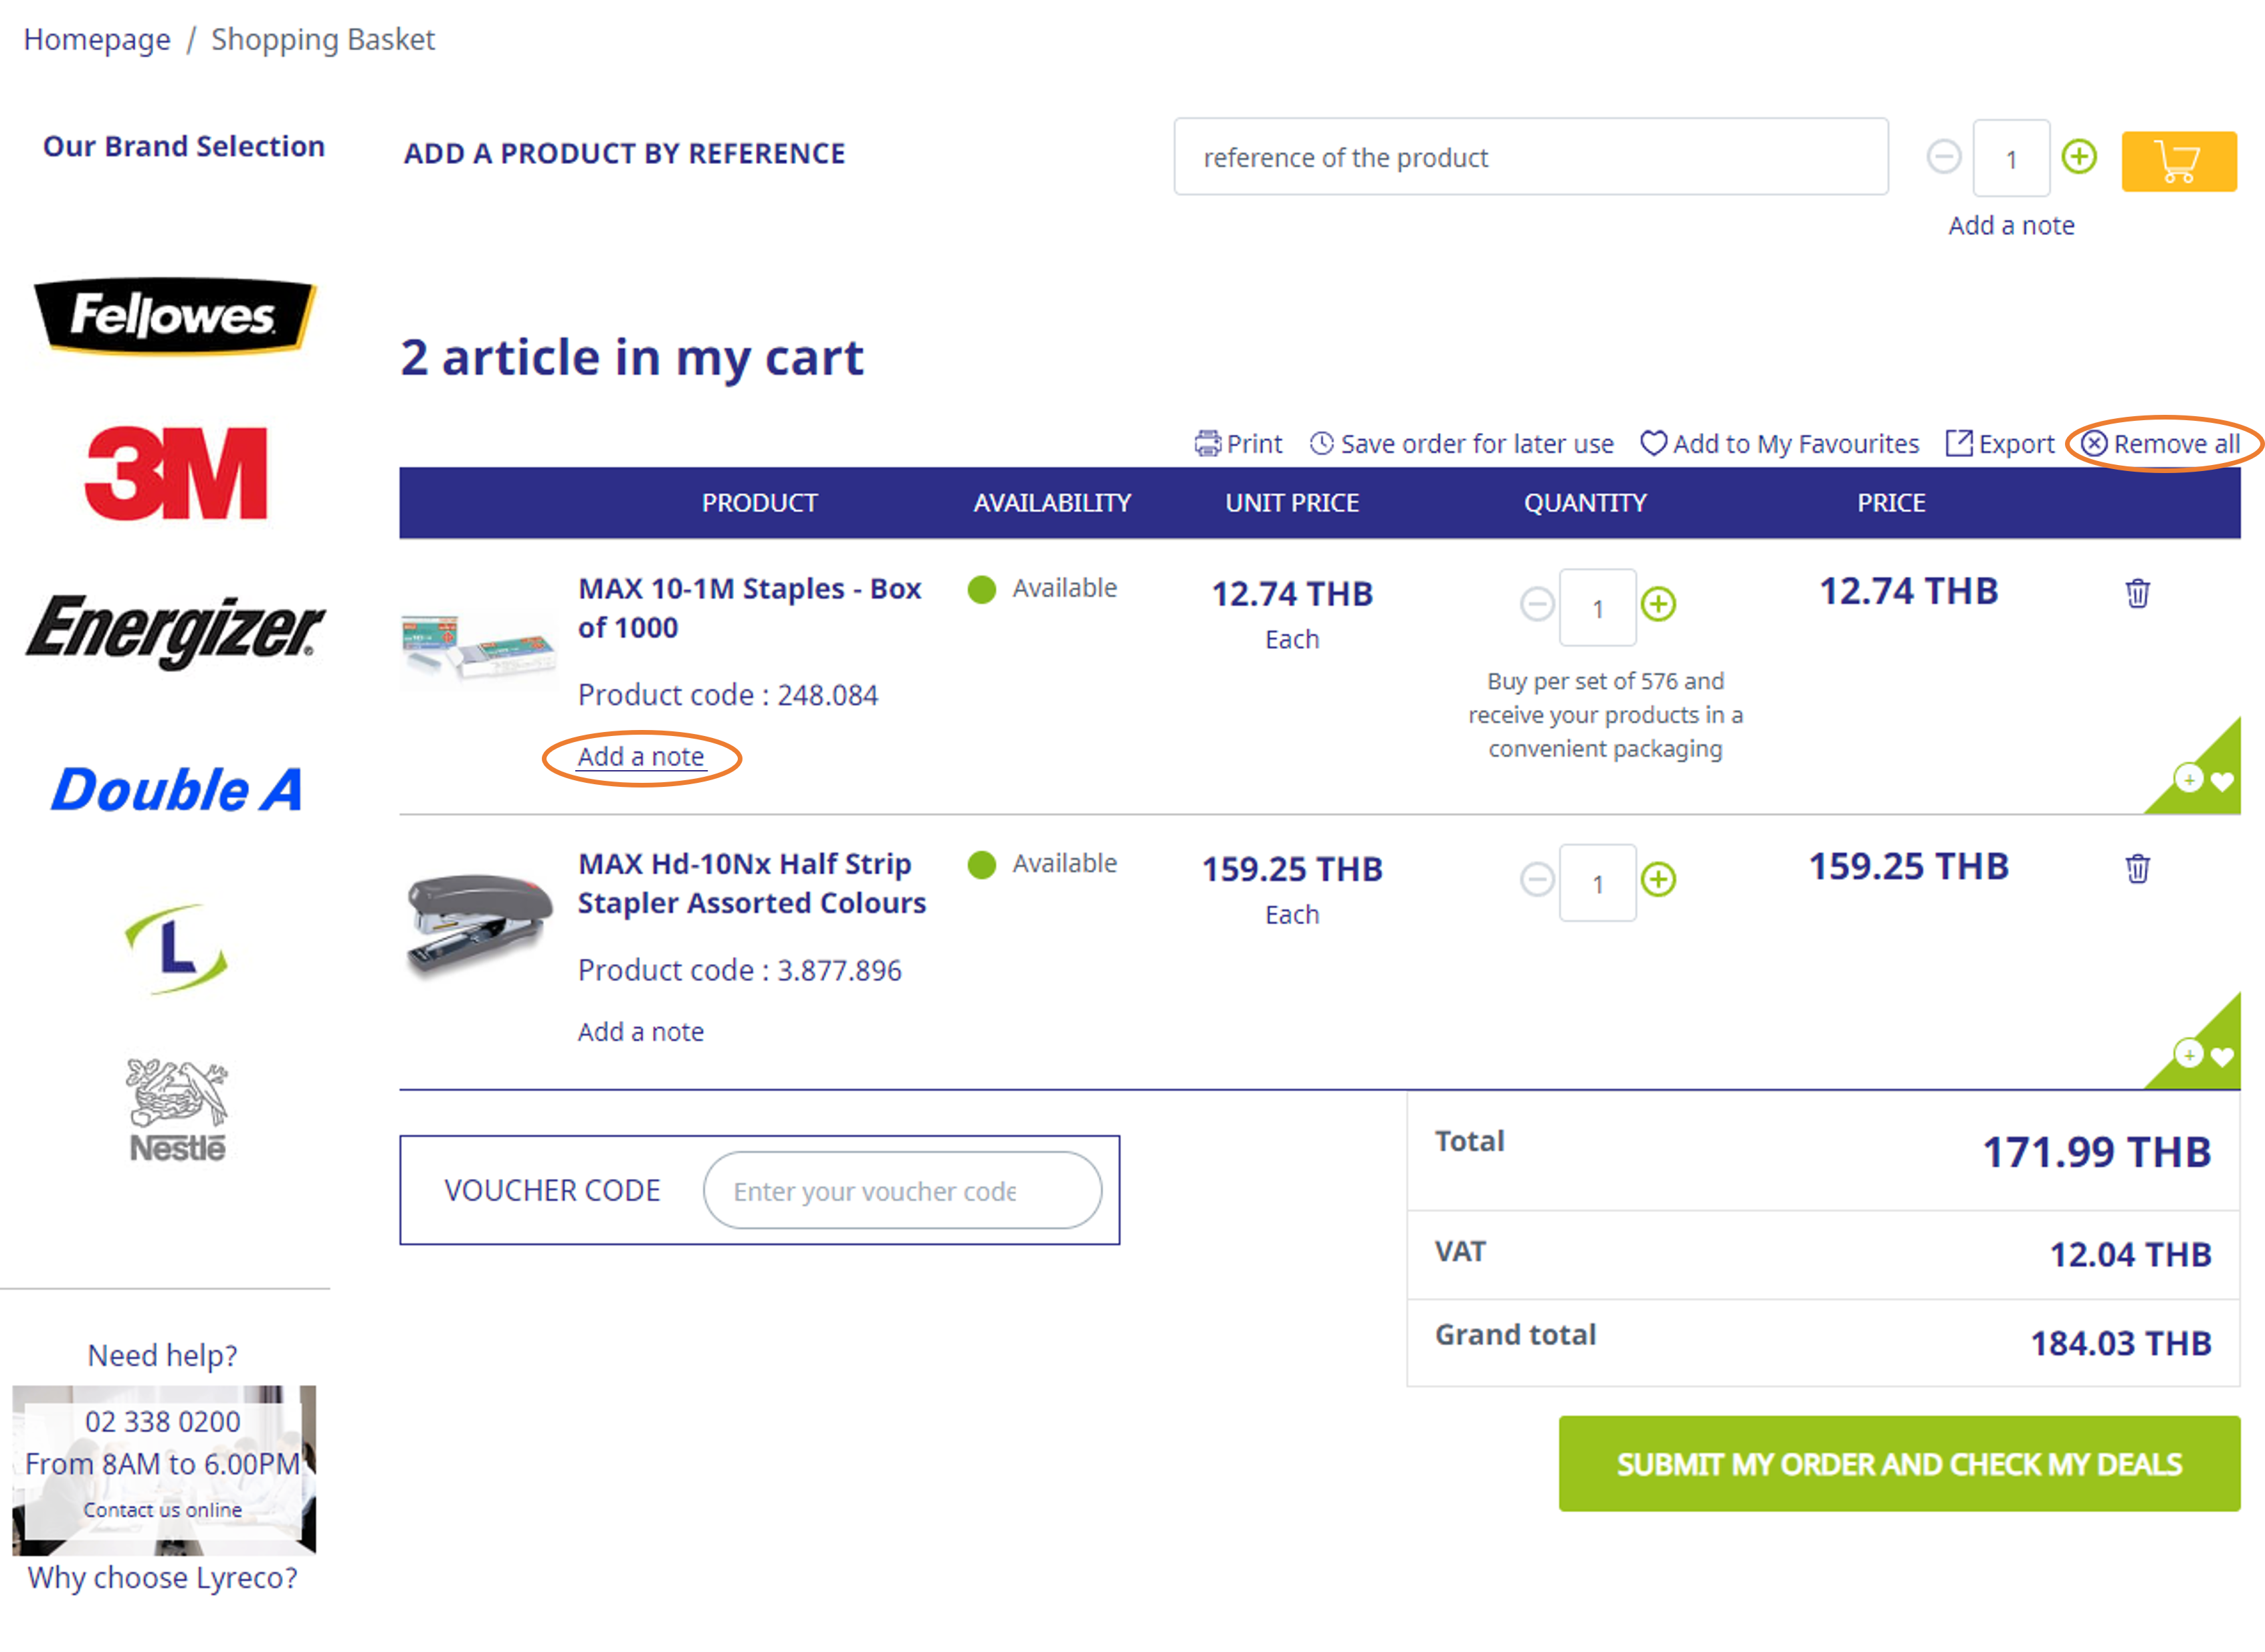This screenshot has width=2265, height=1652.
Task: Click the help phone number 02 338 0200
Action: [x=162, y=1421]
